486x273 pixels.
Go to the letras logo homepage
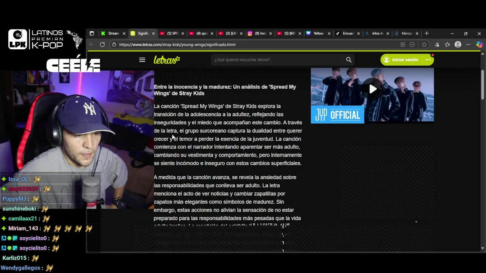(x=167, y=60)
